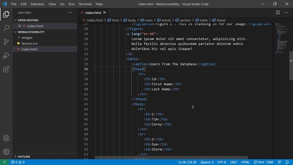Click the 'First Name' header text

pos(162,84)
